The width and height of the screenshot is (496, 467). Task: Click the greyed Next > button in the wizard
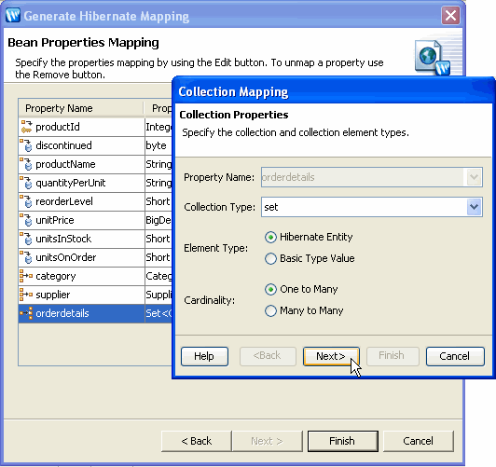[x=268, y=441]
